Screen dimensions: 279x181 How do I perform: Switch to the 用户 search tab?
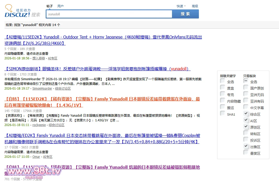pos(60,6)
